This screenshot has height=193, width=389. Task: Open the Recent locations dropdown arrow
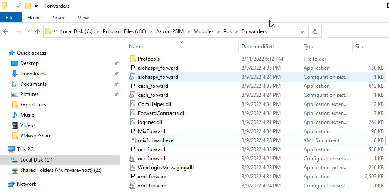[x=28, y=31]
